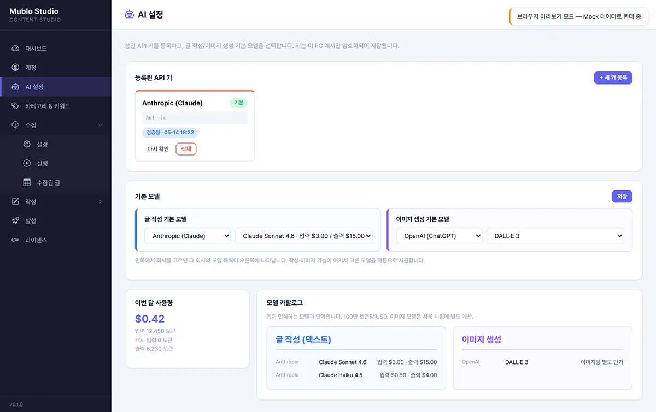This screenshot has height=412, width=656.
Task: Click the + 새 키 등록 button
Action: pyautogui.click(x=613, y=77)
